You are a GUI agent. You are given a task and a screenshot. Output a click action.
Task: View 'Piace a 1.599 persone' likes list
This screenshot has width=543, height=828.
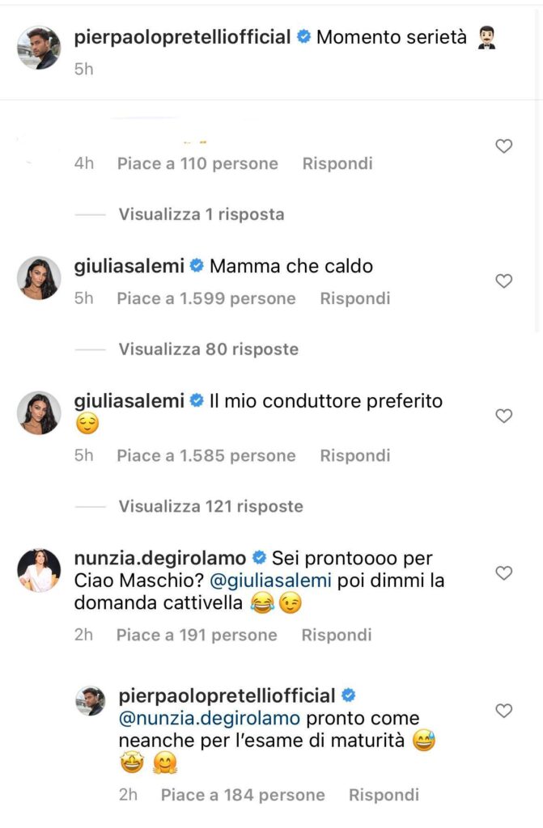[x=206, y=298]
